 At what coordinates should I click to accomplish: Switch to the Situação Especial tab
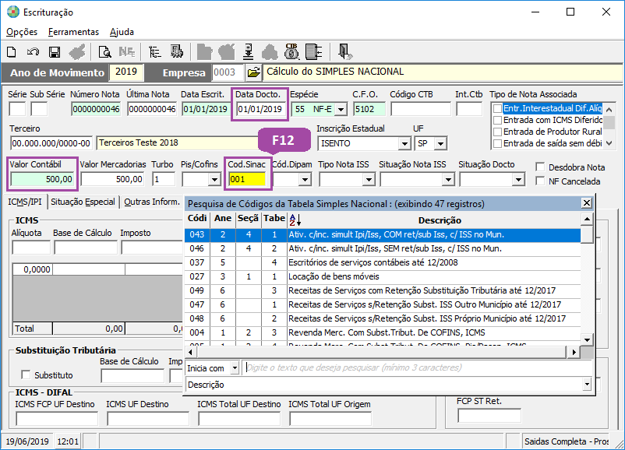83,202
